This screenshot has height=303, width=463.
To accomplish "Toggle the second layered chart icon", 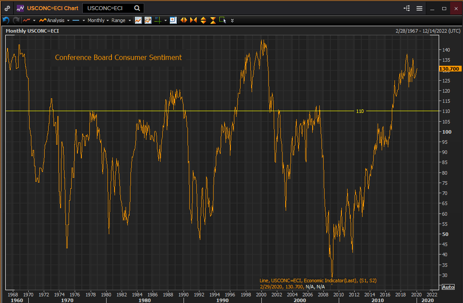I will point(148,20).
